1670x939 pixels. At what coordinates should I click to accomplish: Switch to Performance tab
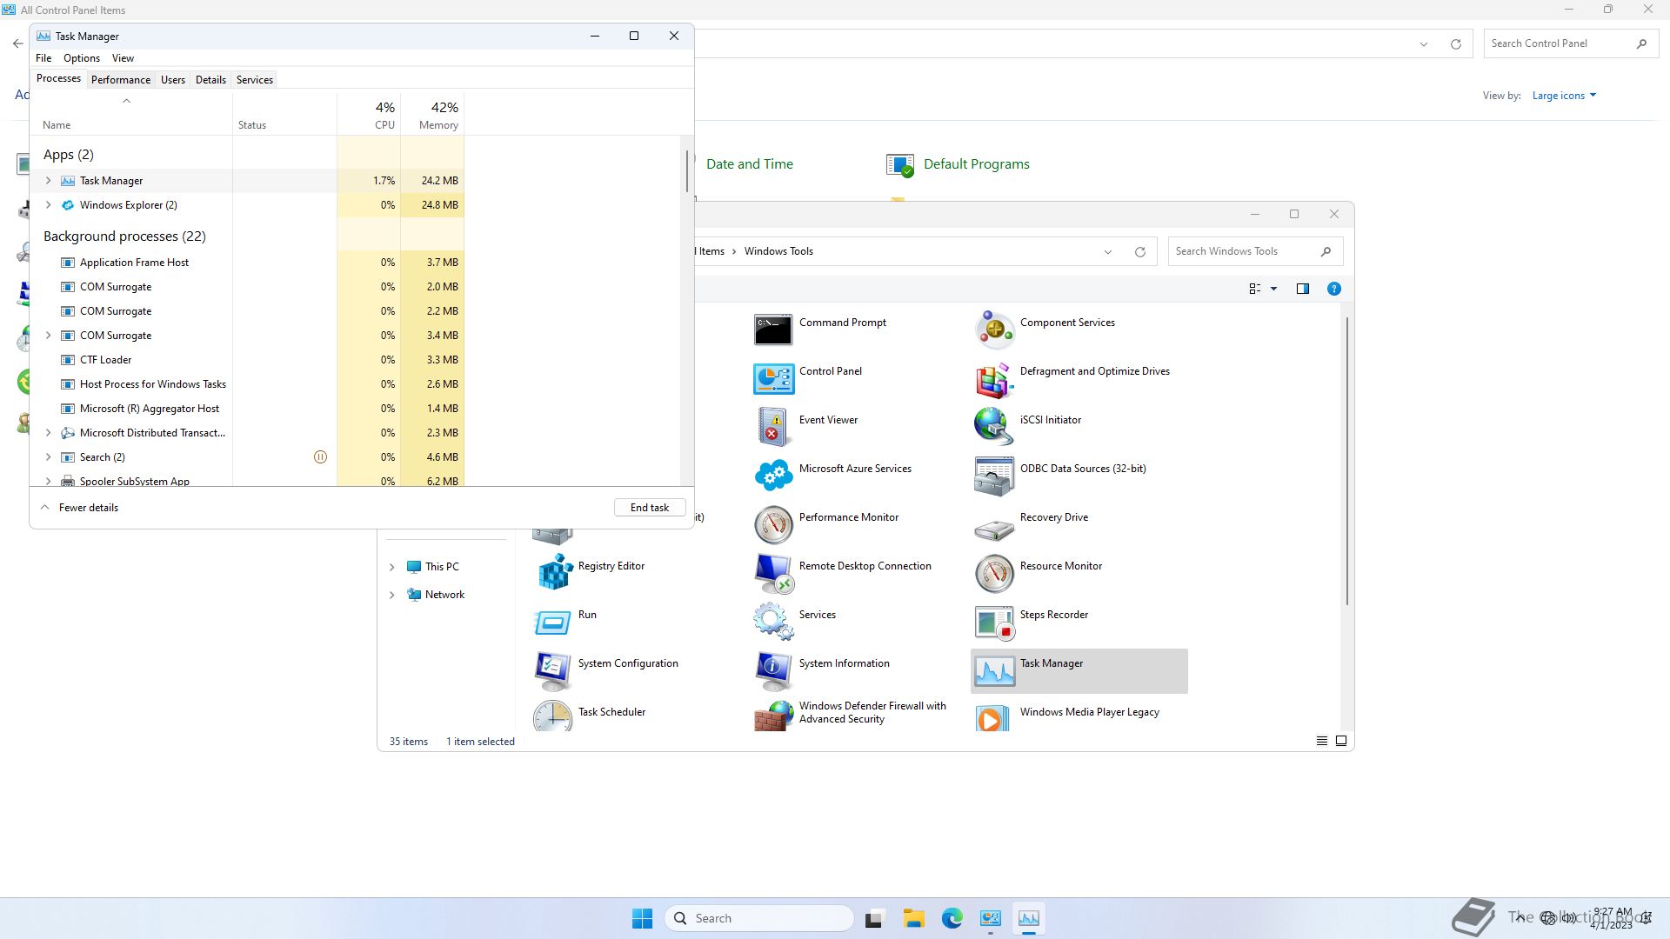tap(121, 80)
